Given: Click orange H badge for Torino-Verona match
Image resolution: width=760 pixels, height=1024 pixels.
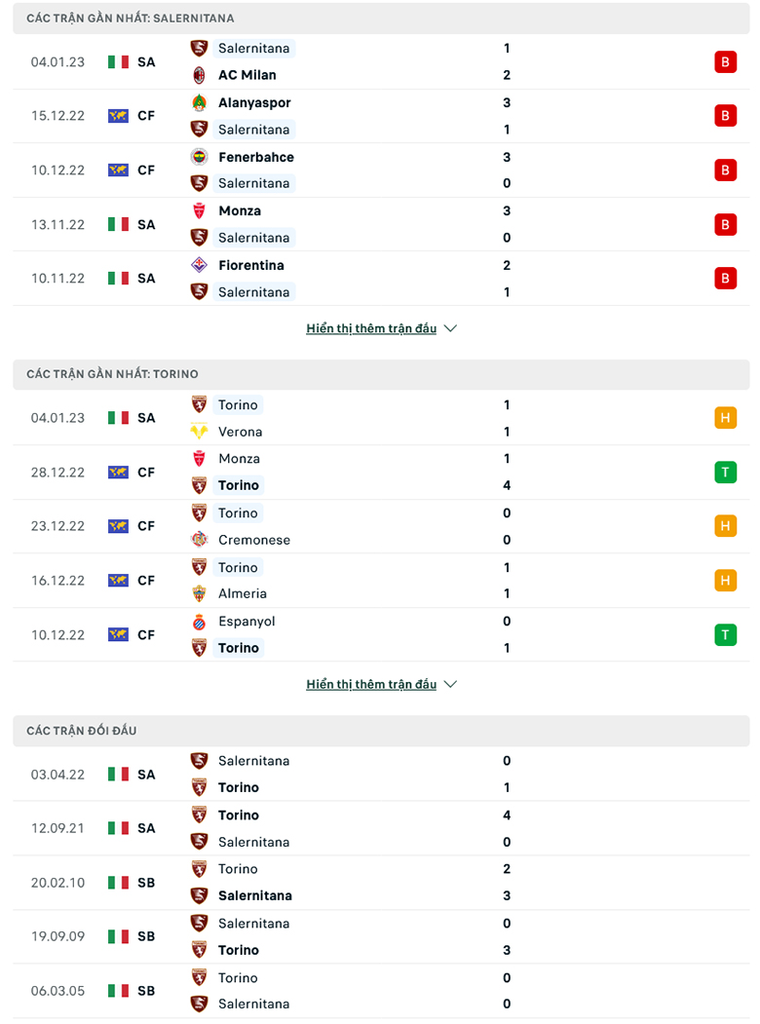Looking at the screenshot, I should pos(725,418).
